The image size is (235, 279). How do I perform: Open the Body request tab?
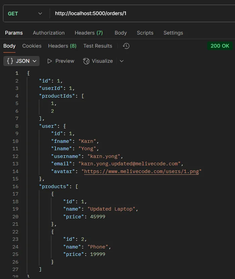(120, 33)
